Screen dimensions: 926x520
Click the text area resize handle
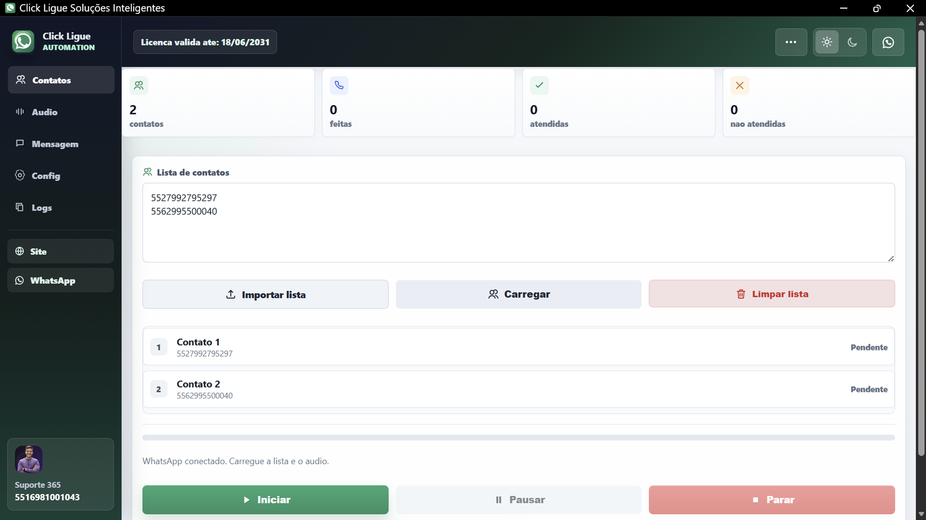tap(891, 259)
